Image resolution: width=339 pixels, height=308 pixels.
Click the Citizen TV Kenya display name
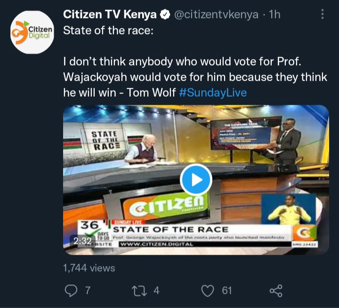coord(110,15)
